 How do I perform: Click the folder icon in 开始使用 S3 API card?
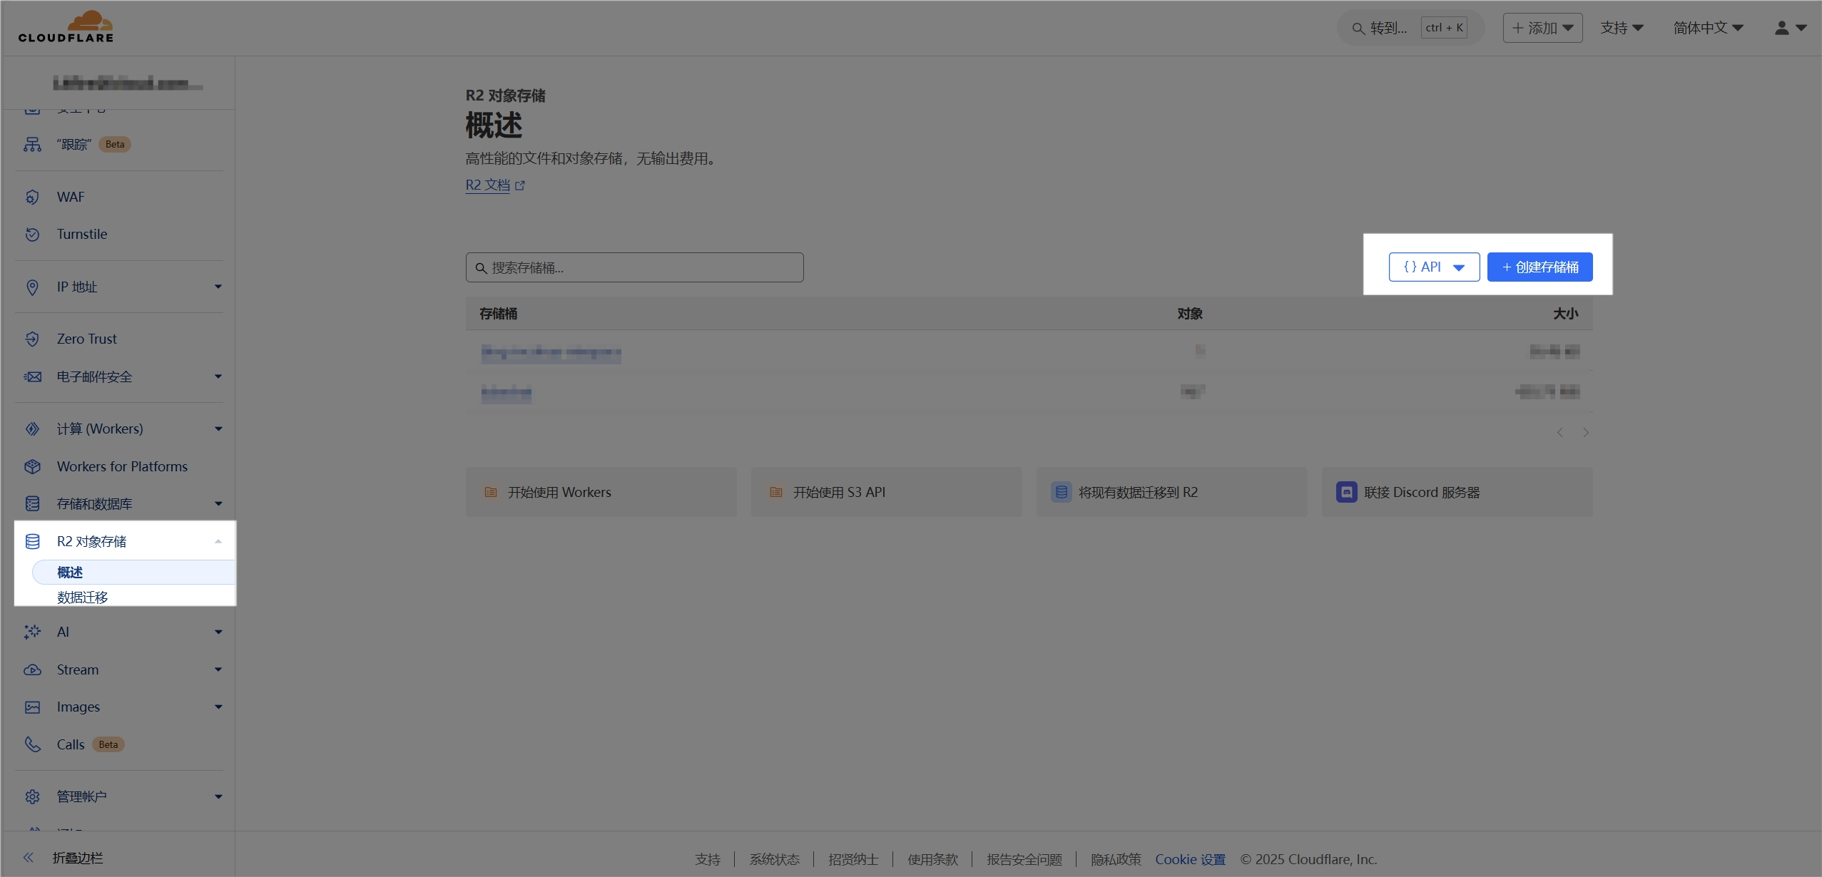coord(776,492)
